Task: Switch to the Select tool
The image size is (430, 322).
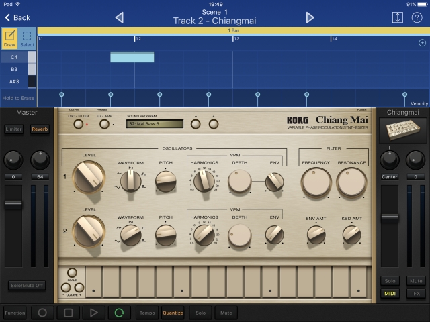Action: click(28, 38)
